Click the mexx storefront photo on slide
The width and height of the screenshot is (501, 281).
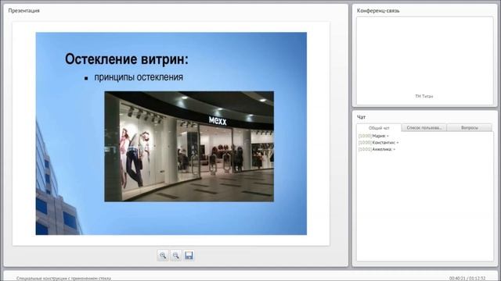[x=189, y=147]
